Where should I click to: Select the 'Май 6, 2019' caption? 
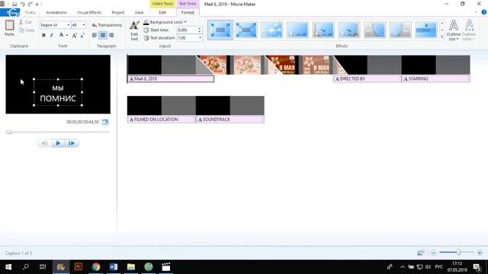click(x=171, y=79)
